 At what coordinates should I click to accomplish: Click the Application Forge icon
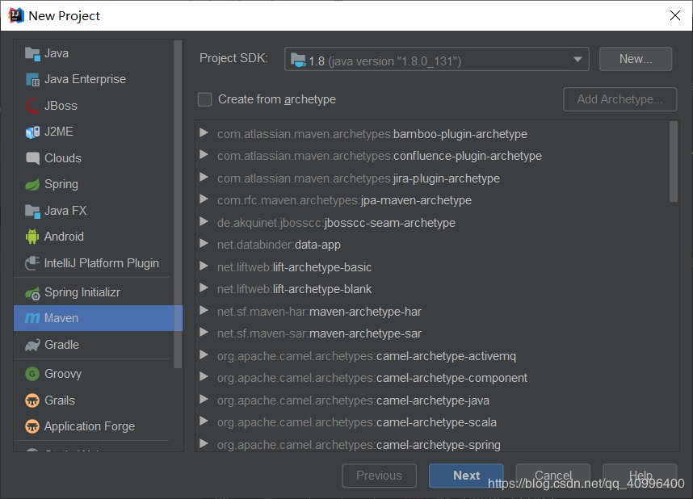coord(32,426)
